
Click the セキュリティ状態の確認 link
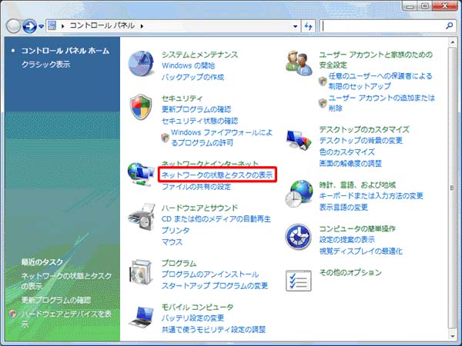tap(199, 121)
